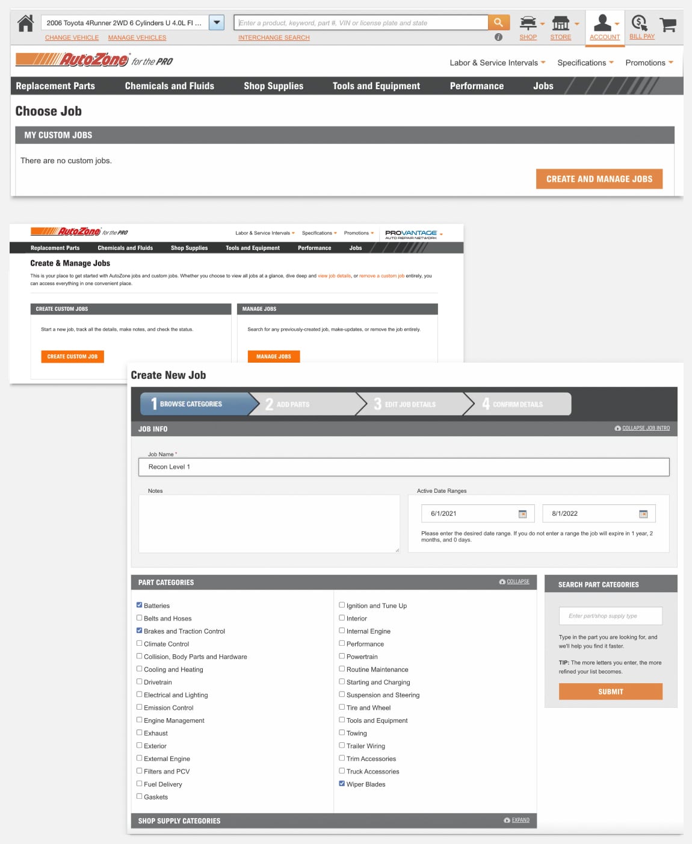Open the 'view job details' link

335,276
